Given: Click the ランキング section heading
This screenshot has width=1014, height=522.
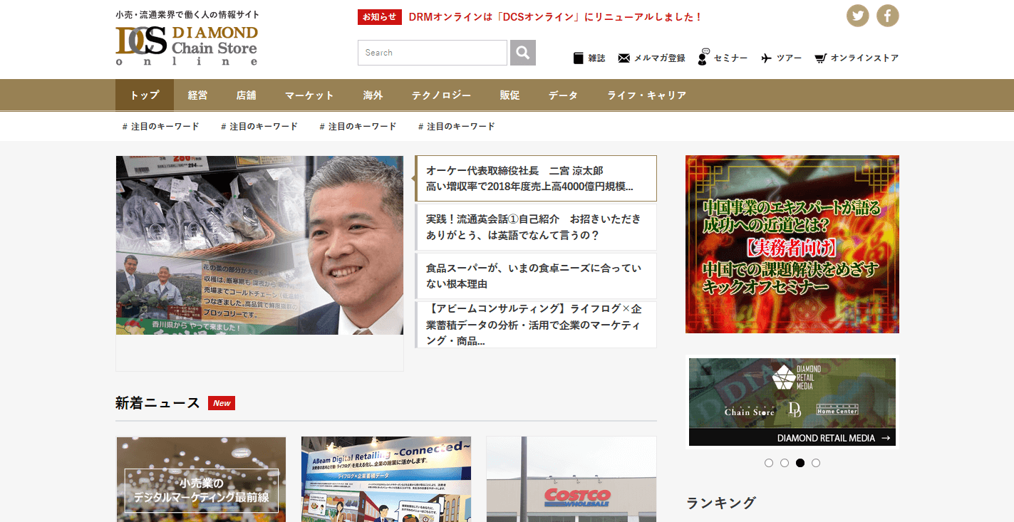Looking at the screenshot, I should pyautogui.click(x=721, y=503).
